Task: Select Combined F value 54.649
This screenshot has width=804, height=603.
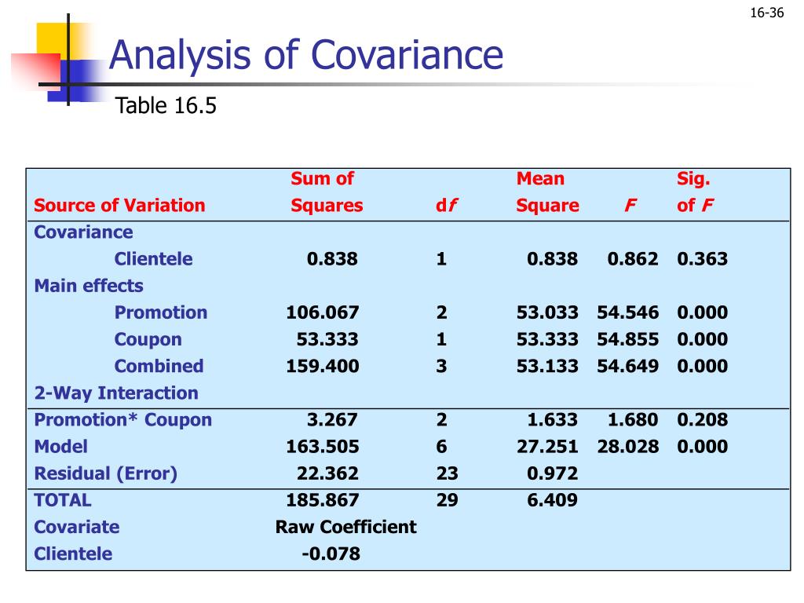Action: click(627, 366)
